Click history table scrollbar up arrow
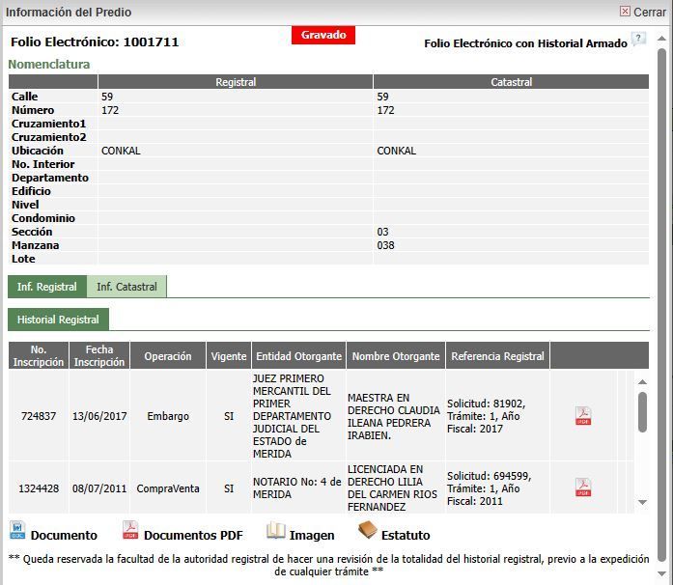The image size is (673, 585). point(642,382)
